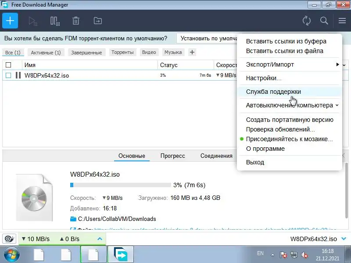Open the Видео filter tab
Viewport: 351px width, 263px height.
[149, 52]
